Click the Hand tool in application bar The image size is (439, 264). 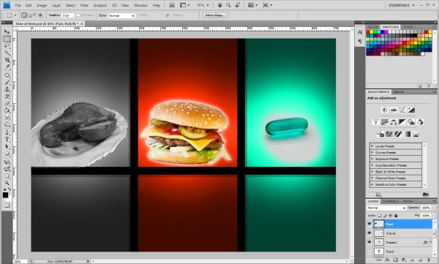click(x=219, y=5)
